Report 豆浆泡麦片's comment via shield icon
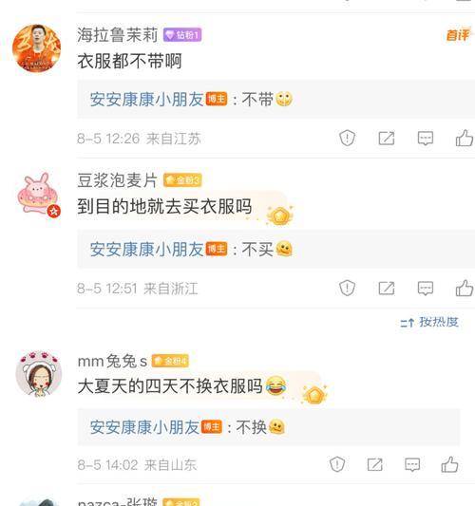This screenshot has height=506, width=475. coord(347,288)
